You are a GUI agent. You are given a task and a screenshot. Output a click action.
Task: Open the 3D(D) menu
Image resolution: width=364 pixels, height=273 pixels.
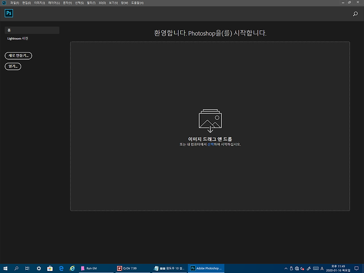click(x=102, y=3)
